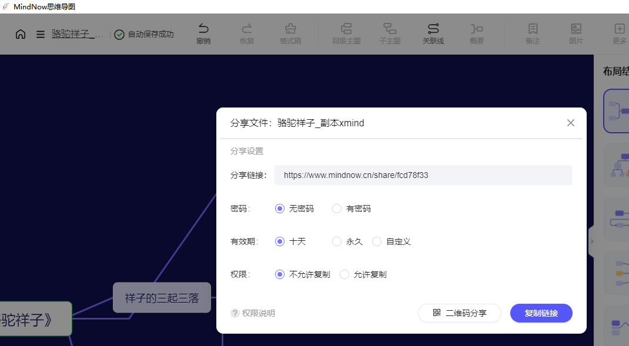This screenshot has height=346, width=629.
Task: Choose 不允许复制 (disallow copy) permission
Action: pos(303,274)
